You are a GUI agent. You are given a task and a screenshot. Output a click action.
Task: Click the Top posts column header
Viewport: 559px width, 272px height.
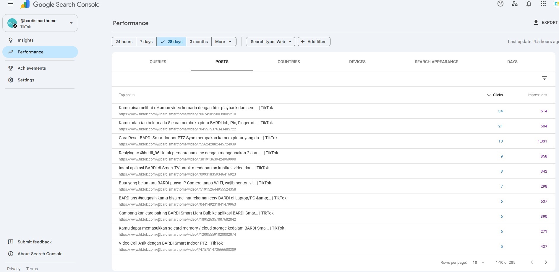click(x=127, y=95)
